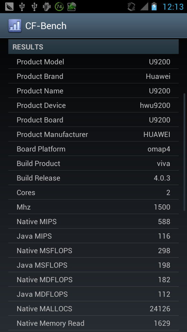Select the Product Model U9200 row
The image size is (187, 332).
coord(93,62)
